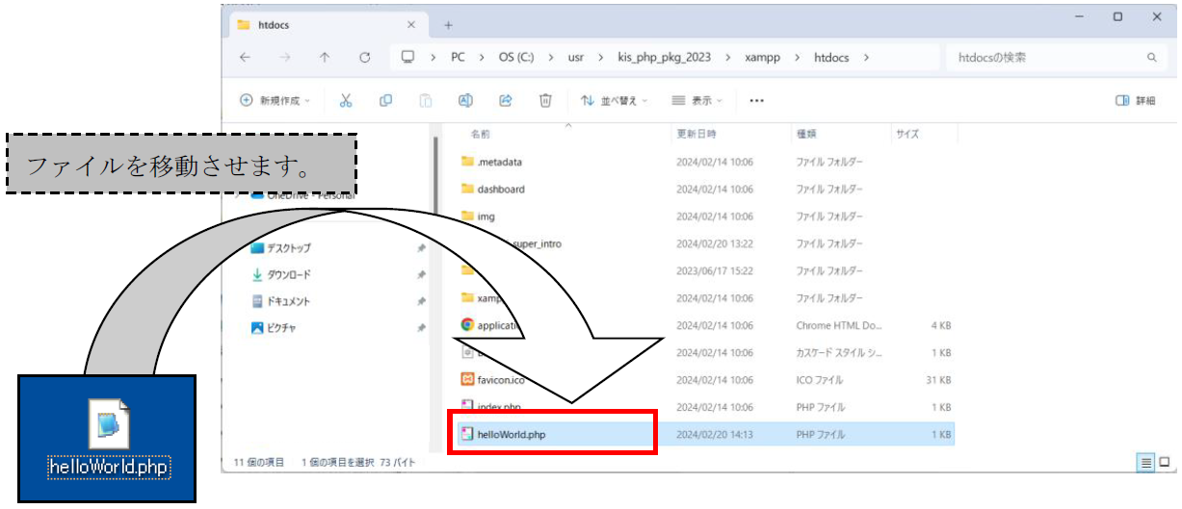Open the 並べ替え sort dropdown
The image size is (1182, 509).
tap(615, 100)
